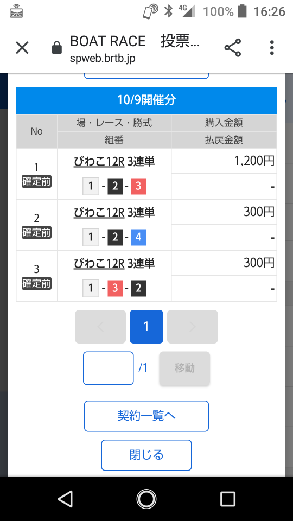Select page 1 in pagination
Screen dimensions: 293x521
point(146,327)
